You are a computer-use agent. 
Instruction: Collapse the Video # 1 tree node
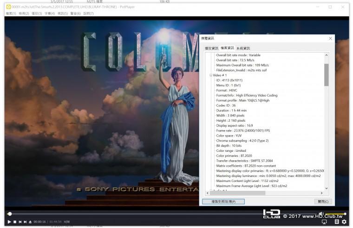coord(210,75)
